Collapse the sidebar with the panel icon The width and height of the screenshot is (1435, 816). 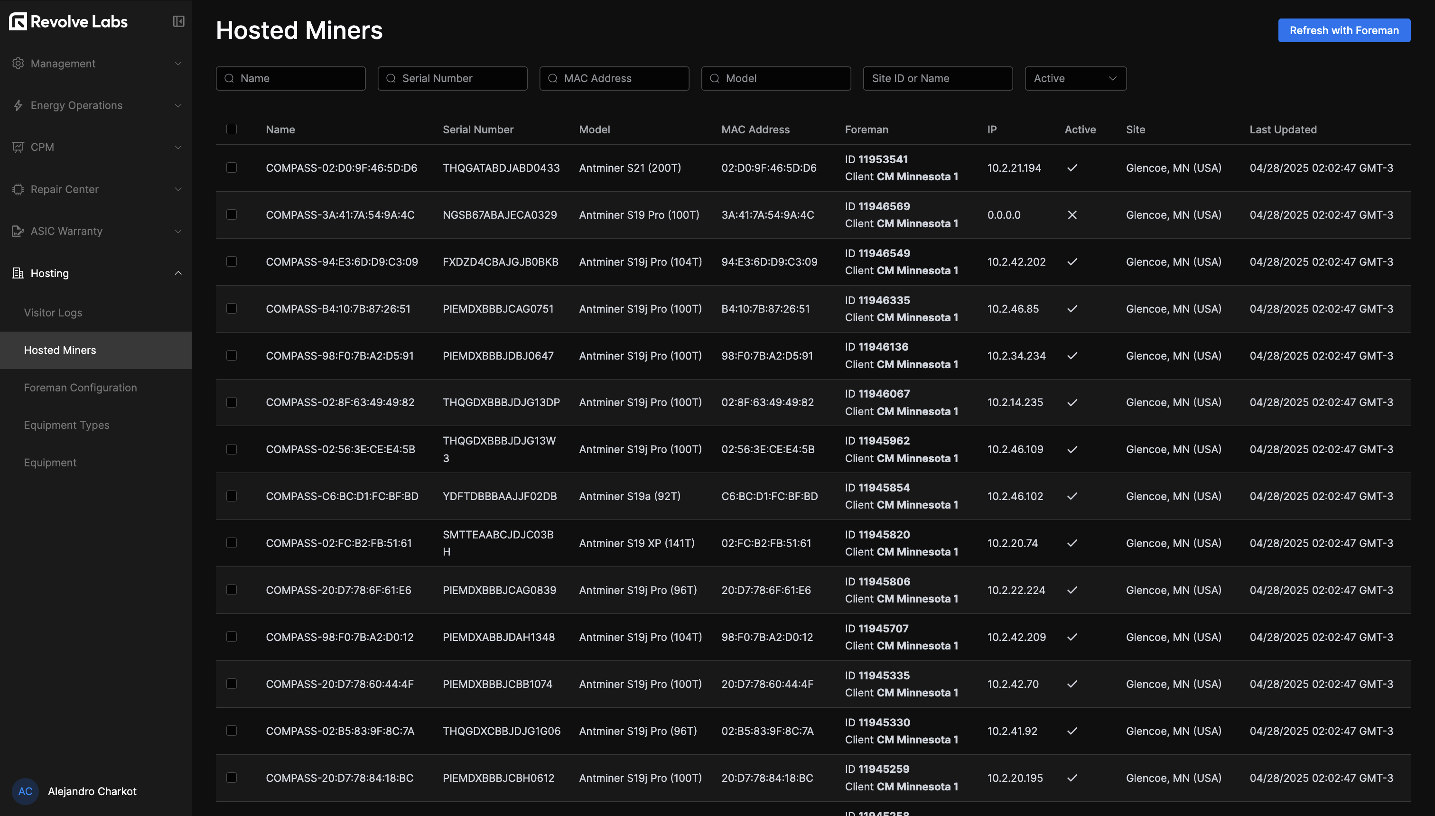coord(178,21)
